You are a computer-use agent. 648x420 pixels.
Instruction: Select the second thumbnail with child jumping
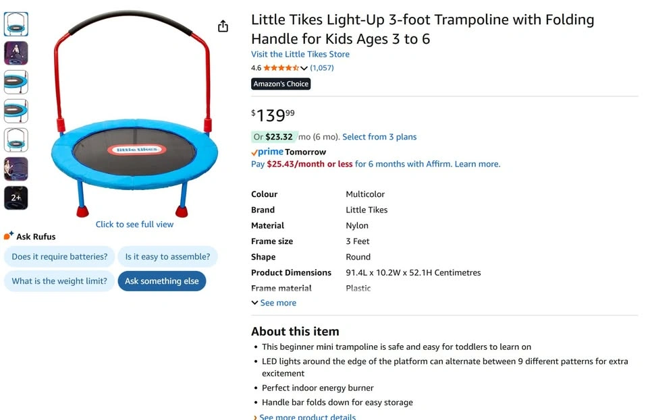tap(16, 53)
